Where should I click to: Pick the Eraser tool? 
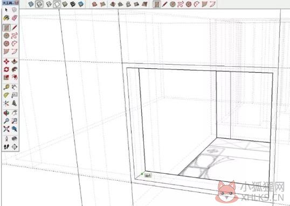14,18
